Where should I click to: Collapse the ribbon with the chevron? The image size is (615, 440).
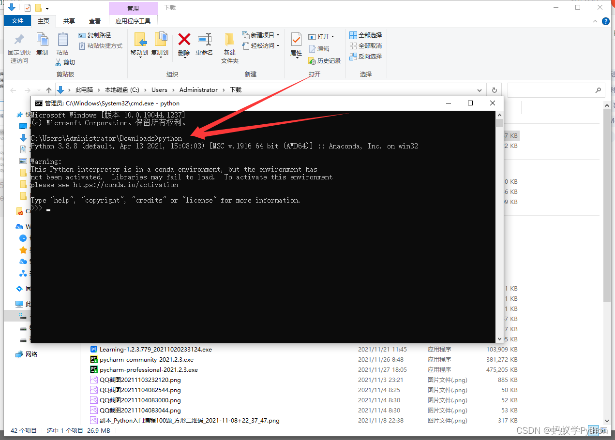coord(596,21)
